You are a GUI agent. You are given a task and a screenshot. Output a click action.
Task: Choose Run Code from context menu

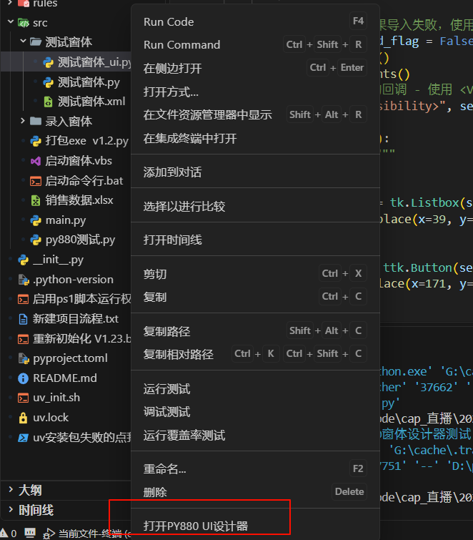pyautogui.click(x=255, y=21)
